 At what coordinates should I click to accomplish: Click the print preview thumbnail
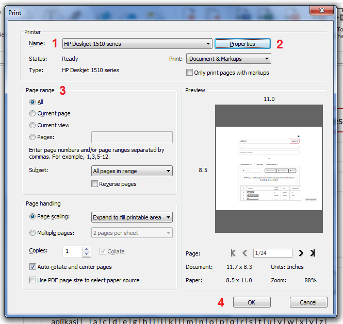coord(269,168)
